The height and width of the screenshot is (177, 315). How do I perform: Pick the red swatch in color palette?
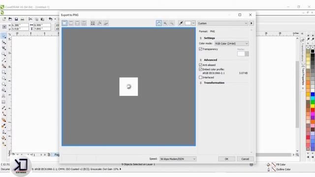click(x=313, y=110)
